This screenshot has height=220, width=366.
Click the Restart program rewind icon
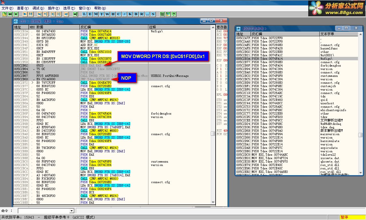coord(10,14)
